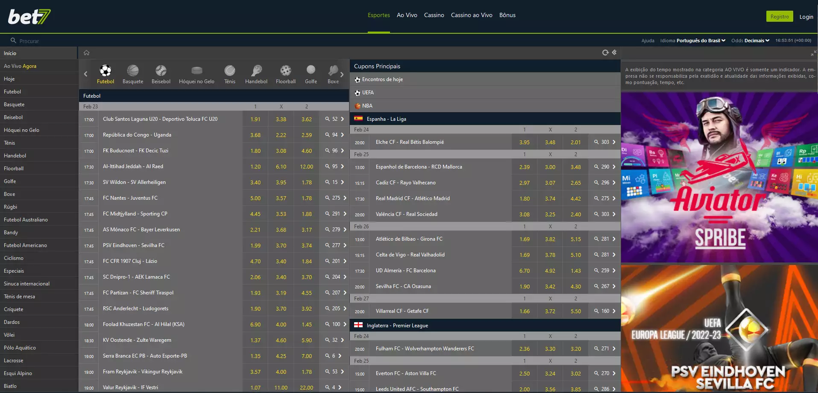Open the Cassino tab
The height and width of the screenshot is (393, 818).
click(x=434, y=15)
